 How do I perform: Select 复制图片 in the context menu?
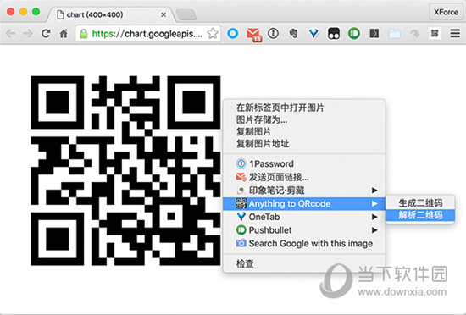coord(304,131)
